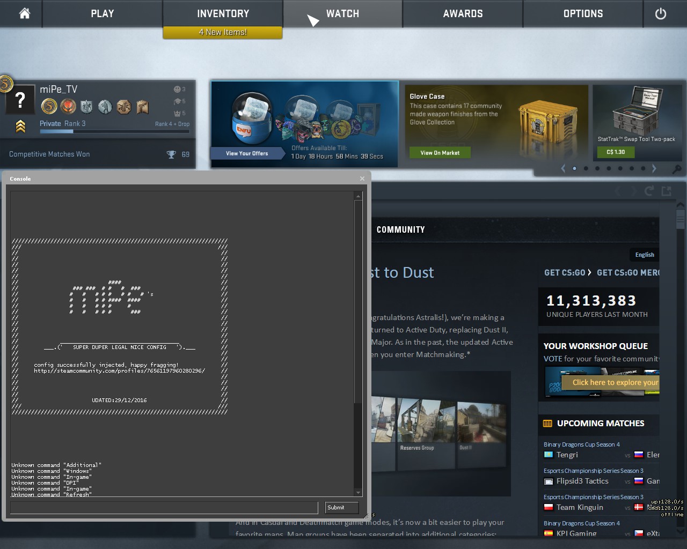This screenshot has height=549, width=687.
Task: Go to the next carousel page arrow
Action: coord(654,168)
